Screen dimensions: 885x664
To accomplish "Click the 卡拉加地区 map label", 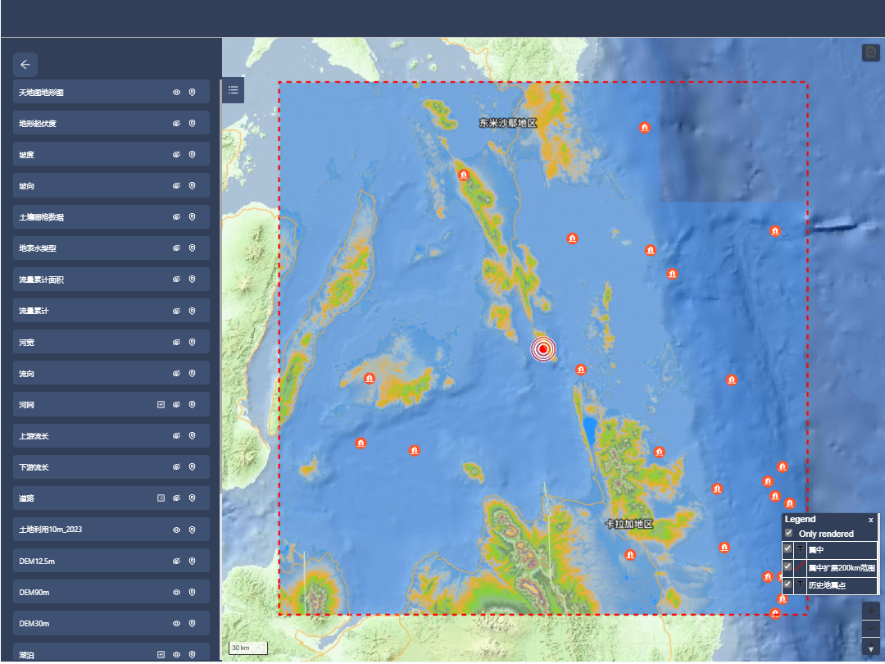I will pyautogui.click(x=629, y=524).
